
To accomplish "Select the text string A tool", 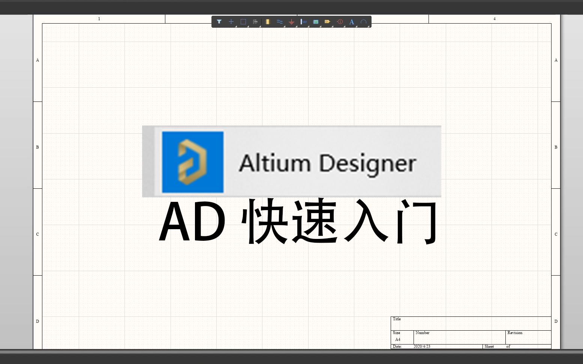I will click(x=352, y=22).
